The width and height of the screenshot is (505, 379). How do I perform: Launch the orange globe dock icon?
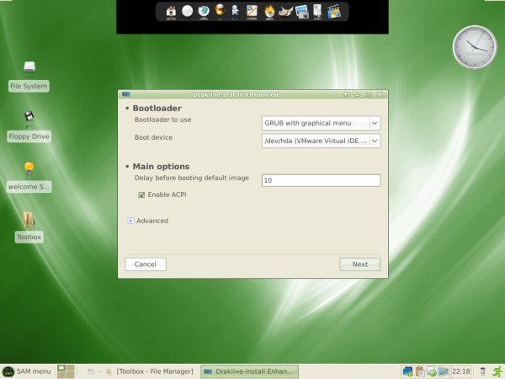click(220, 10)
